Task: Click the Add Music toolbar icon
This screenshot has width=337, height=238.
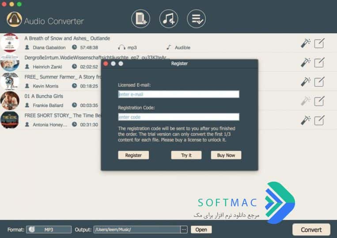Action: 169,19
